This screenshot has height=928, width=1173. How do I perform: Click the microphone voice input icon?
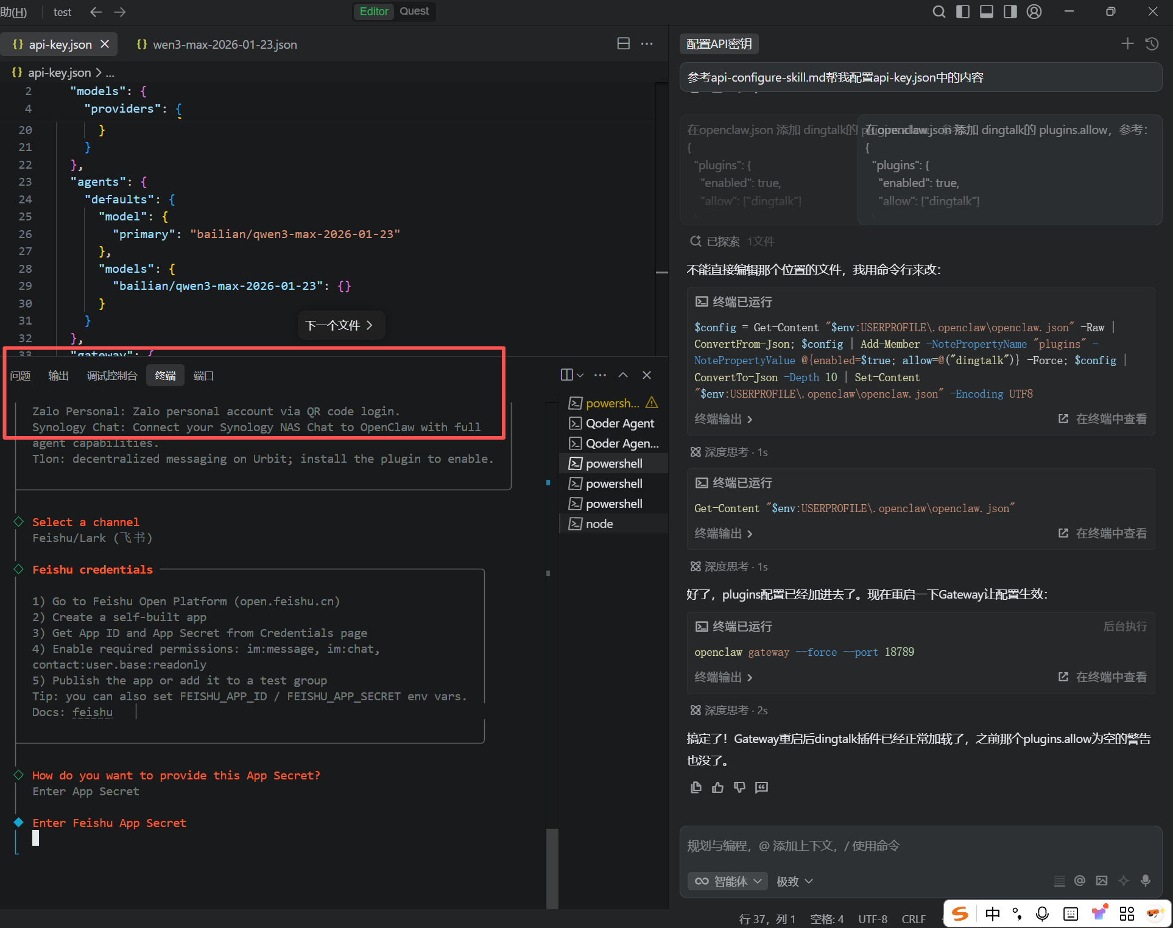click(x=1146, y=881)
